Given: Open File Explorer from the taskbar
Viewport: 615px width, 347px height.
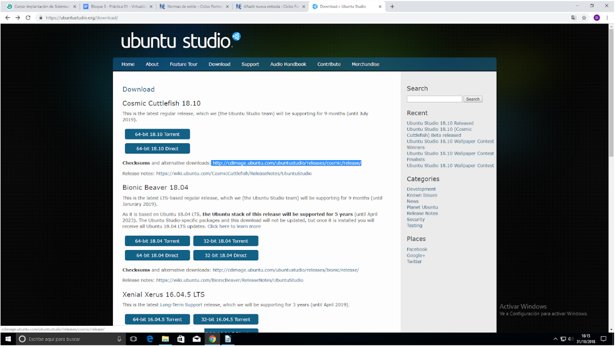Looking at the screenshot, I should (165, 339).
